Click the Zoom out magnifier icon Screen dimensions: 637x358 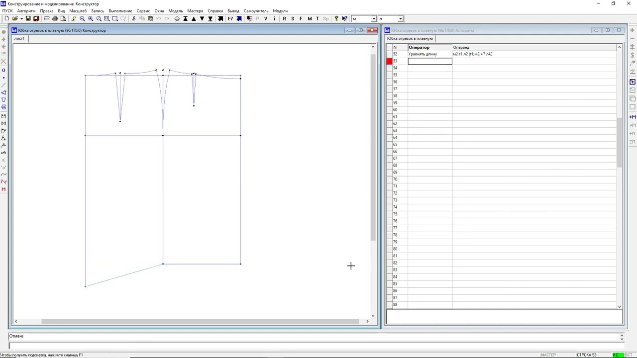pos(82,18)
